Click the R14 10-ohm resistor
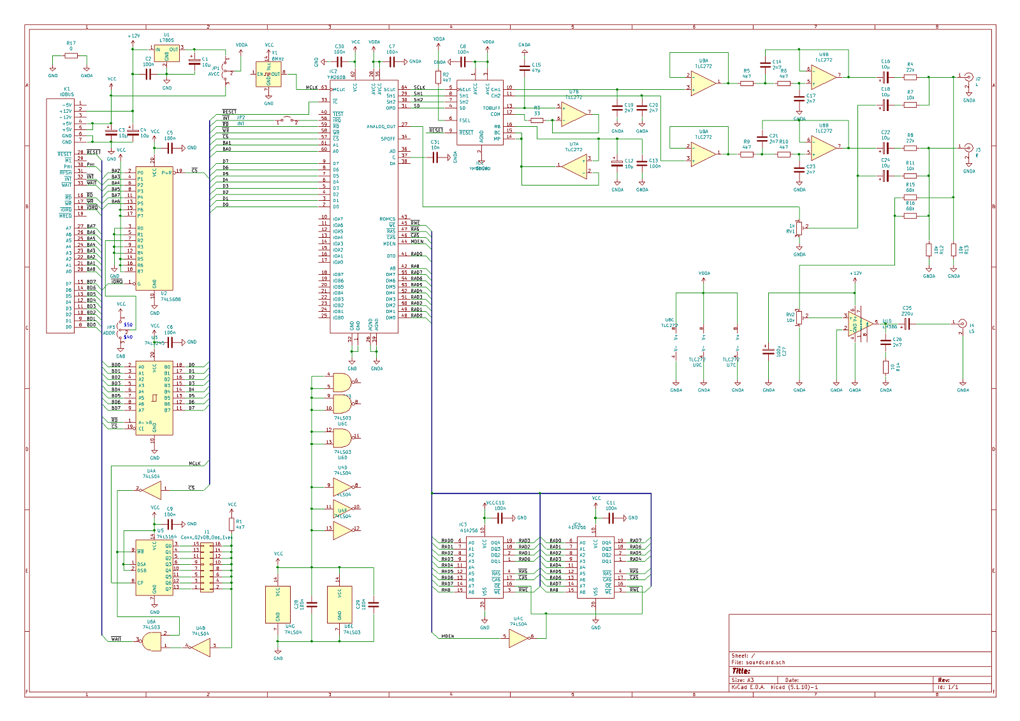1020x721 pixels. pyautogui.click(x=885, y=367)
